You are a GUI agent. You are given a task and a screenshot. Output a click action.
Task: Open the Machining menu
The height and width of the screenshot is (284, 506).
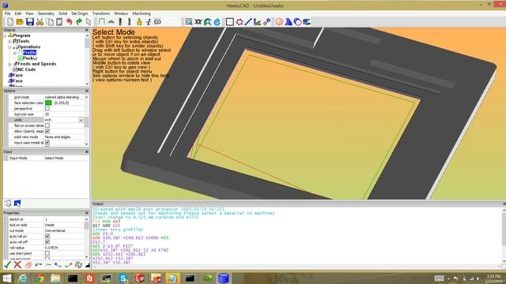pyautogui.click(x=142, y=13)
